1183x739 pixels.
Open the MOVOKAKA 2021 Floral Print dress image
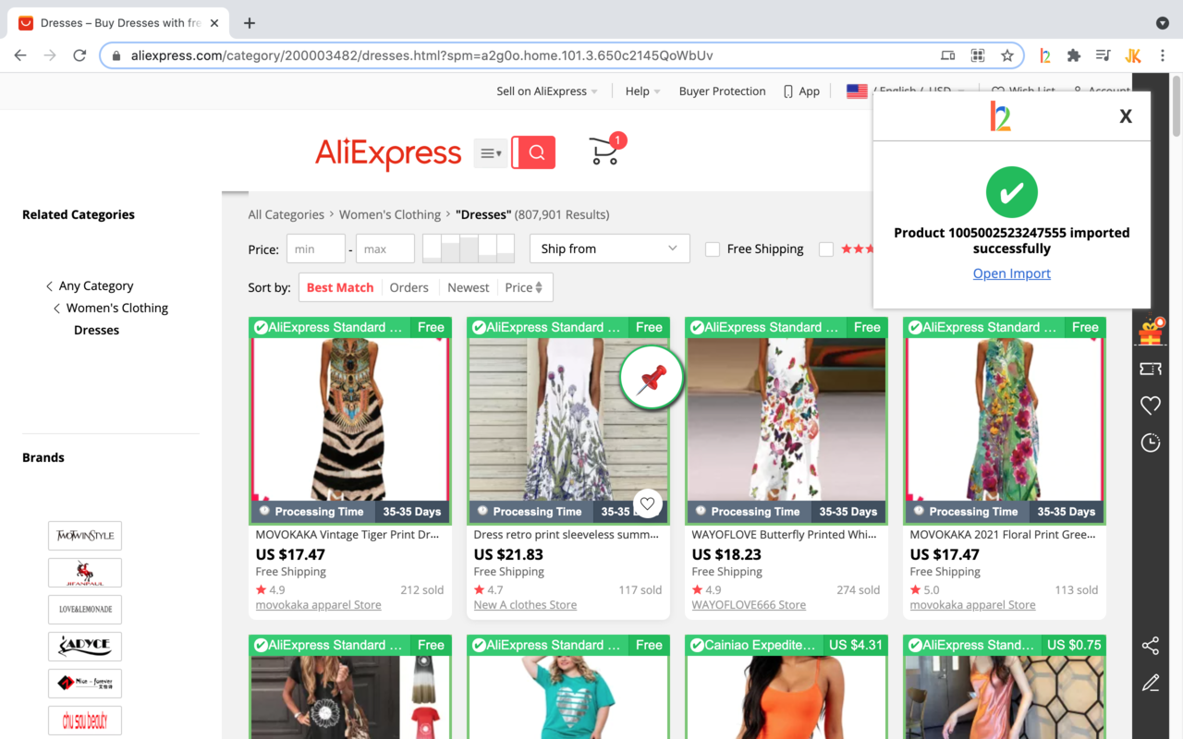(1005, 420)
